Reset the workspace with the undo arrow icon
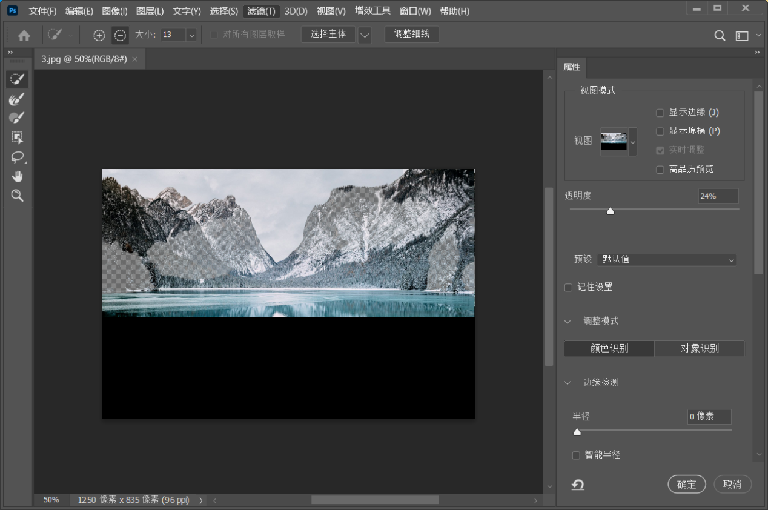 pyautogui.click(x=578, y=485)
